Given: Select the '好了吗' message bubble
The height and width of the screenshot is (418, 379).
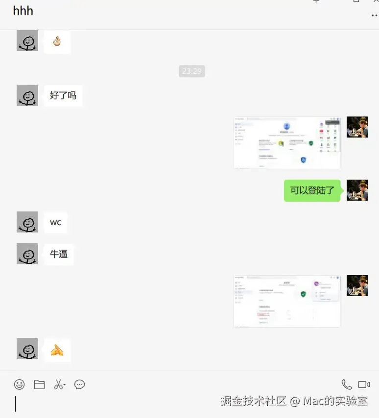Looking at the screenshot, I should tap(63, 95).
